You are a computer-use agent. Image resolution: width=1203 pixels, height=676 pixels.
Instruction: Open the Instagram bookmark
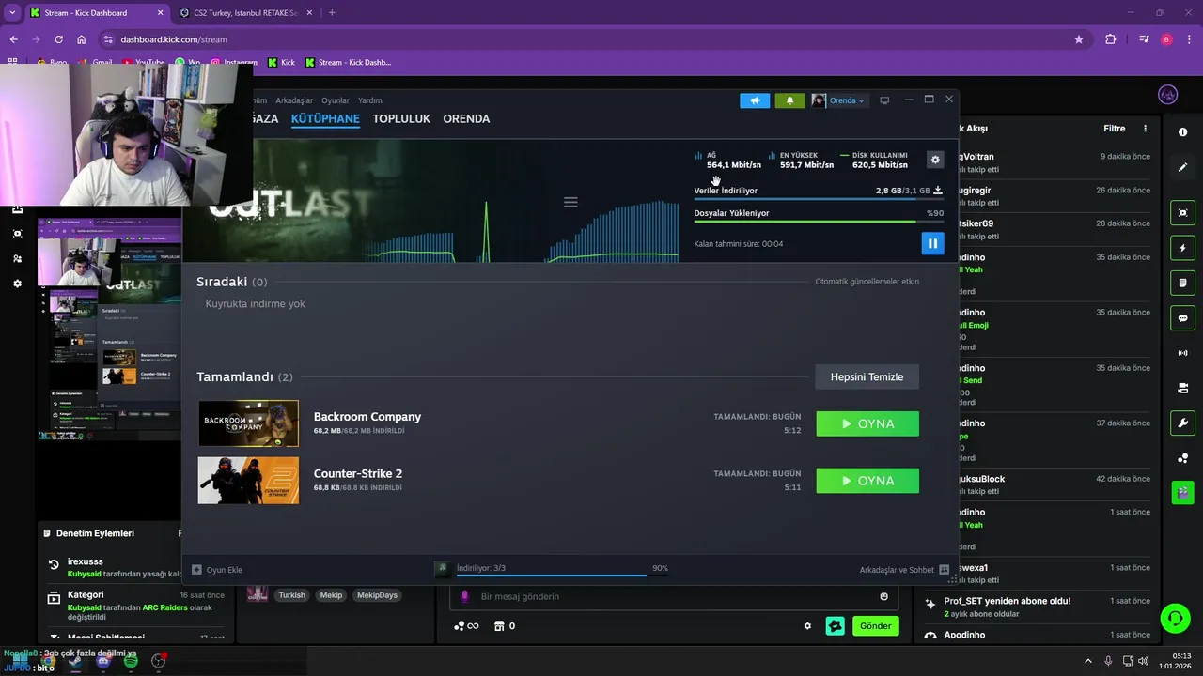[x=233, y=63]
